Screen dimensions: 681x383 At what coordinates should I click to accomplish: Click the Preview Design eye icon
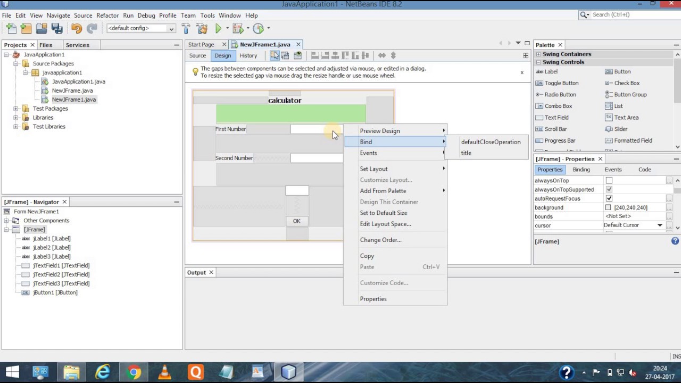click(x=297, y=55)
